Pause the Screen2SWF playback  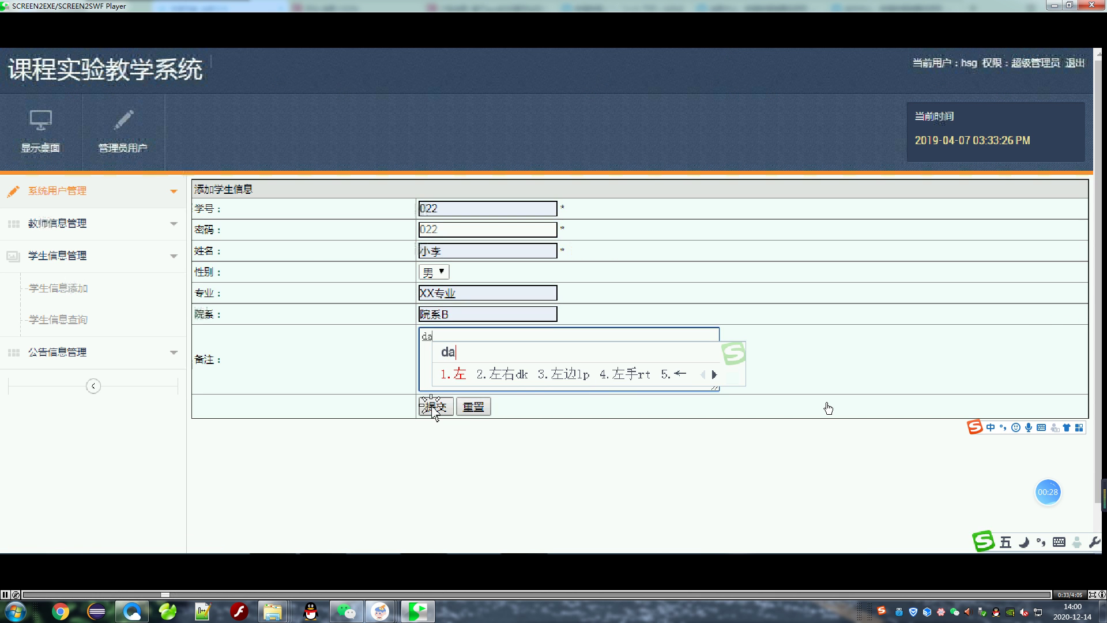pos(5,595)
